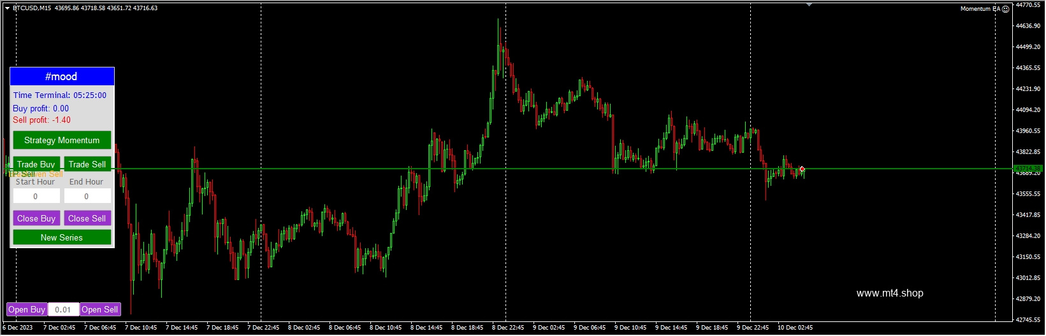The width and height of the screenshot is (1046, 336).
Task: Click the 0.01 lot size field
Action: (x=64, y=309)
